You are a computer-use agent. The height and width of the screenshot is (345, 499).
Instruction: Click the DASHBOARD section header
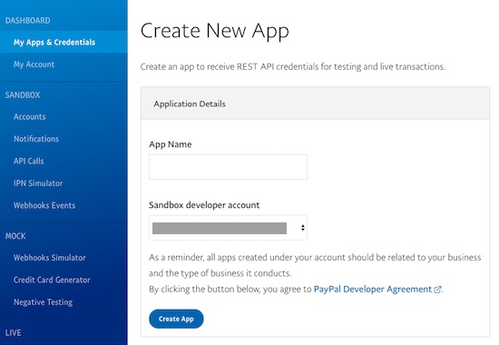point(28,20)
